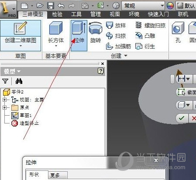Confirm extrude with the green checkmark

182,118
